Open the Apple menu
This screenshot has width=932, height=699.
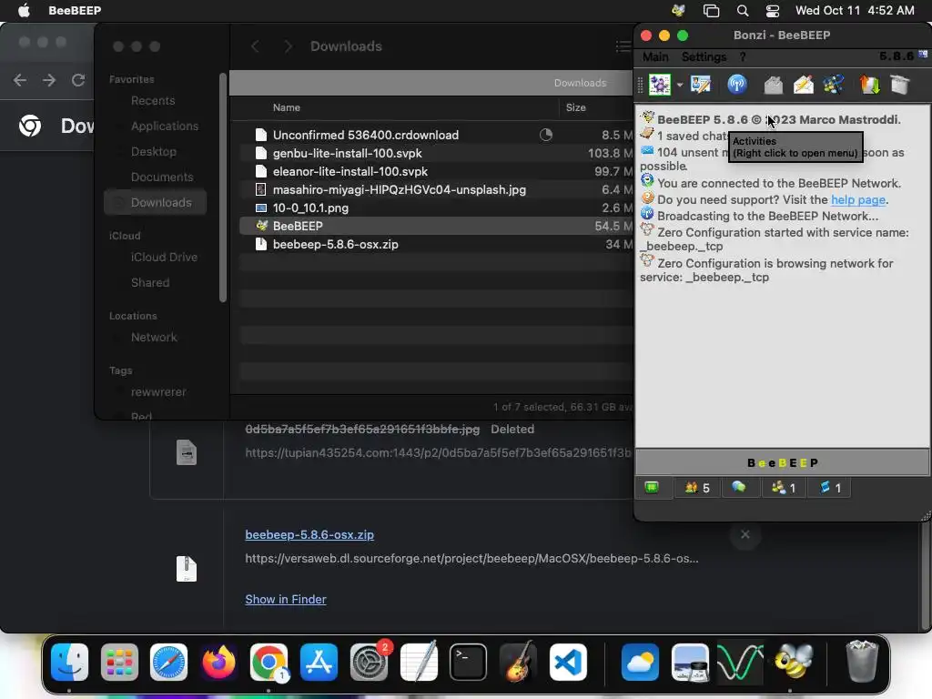pyautogui.click(x=24, y=10)
